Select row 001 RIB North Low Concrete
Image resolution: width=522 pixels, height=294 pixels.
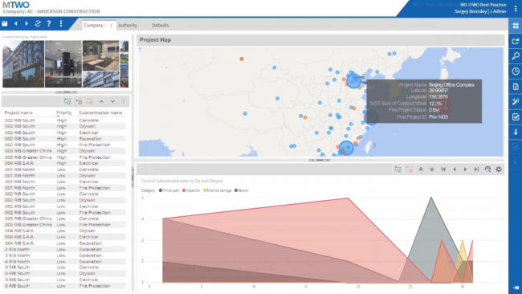click(x=64, y=169)
